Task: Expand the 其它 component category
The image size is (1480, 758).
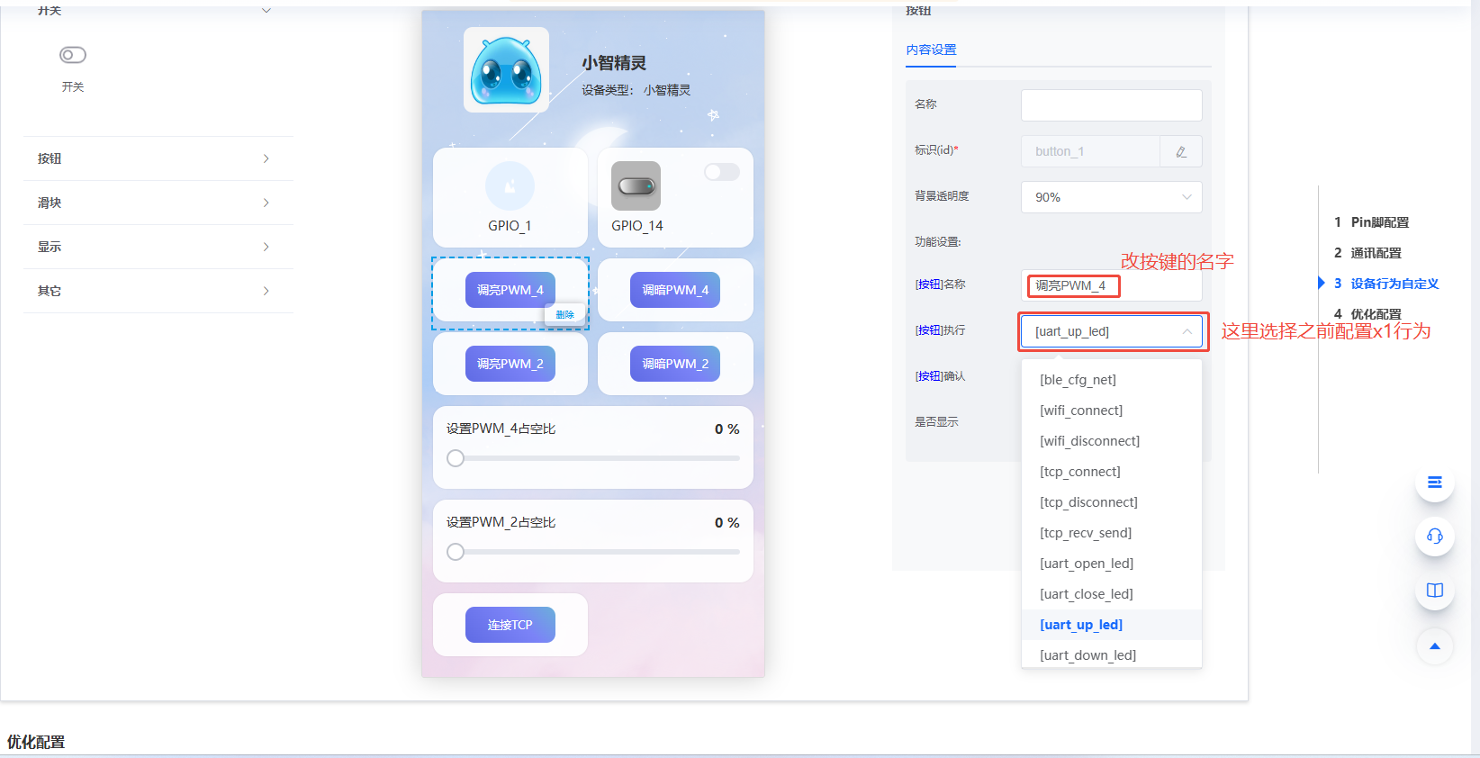Action: coord(158,291)
